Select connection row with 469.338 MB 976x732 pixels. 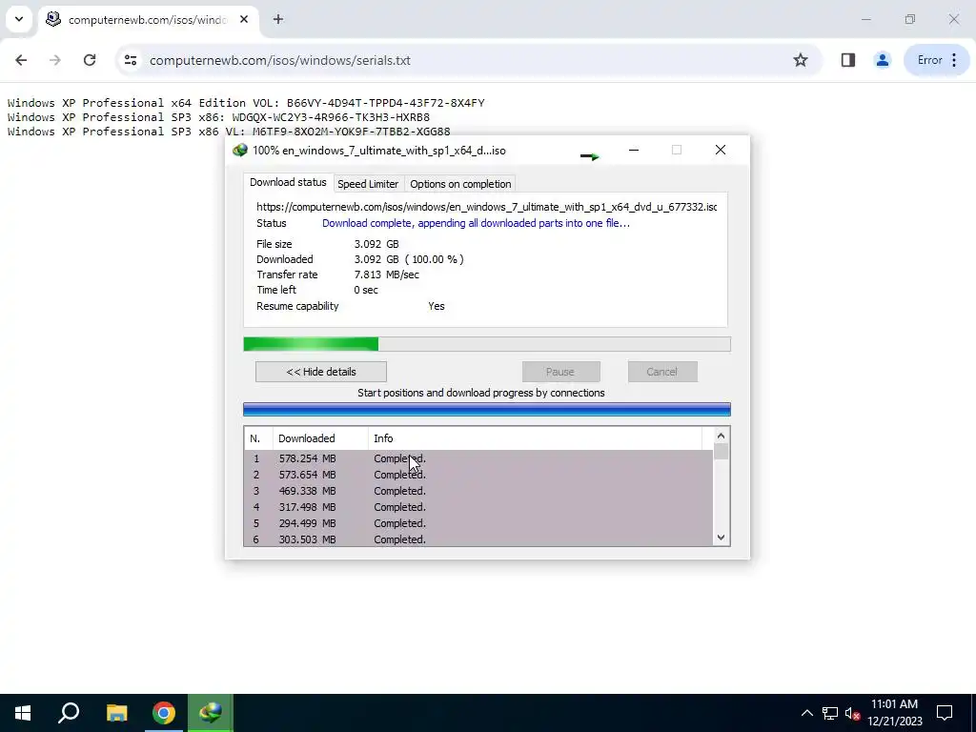(478, 491)
